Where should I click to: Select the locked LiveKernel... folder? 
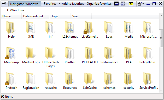click(90, 30)
